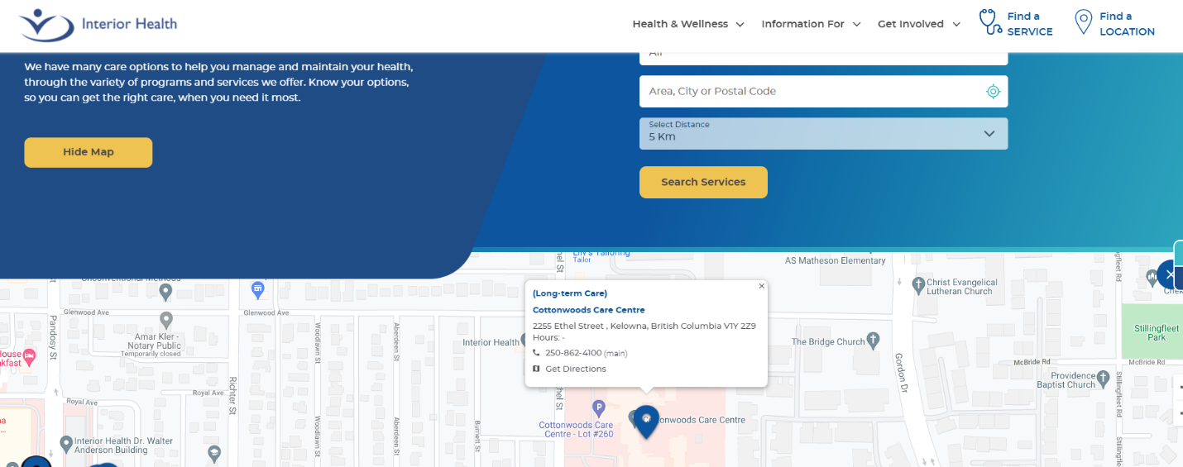Screen dimensions: 1183x467
Task: Click the (Long-term Care) label in popup
Action: 569,293
